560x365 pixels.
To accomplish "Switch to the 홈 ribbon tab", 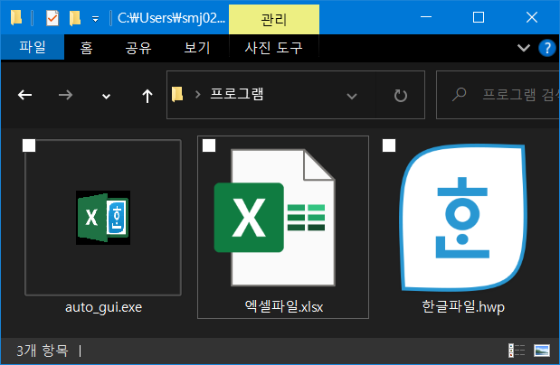I will (86, 48).
